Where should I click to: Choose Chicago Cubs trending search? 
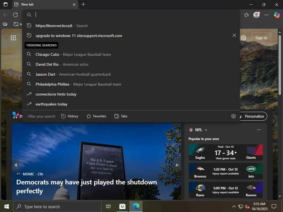pos(131,54)
